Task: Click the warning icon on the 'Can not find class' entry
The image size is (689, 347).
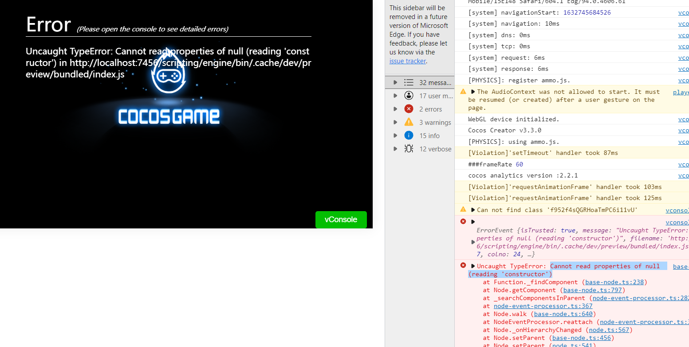Action: pyautogui.click(x=463, y=209)
